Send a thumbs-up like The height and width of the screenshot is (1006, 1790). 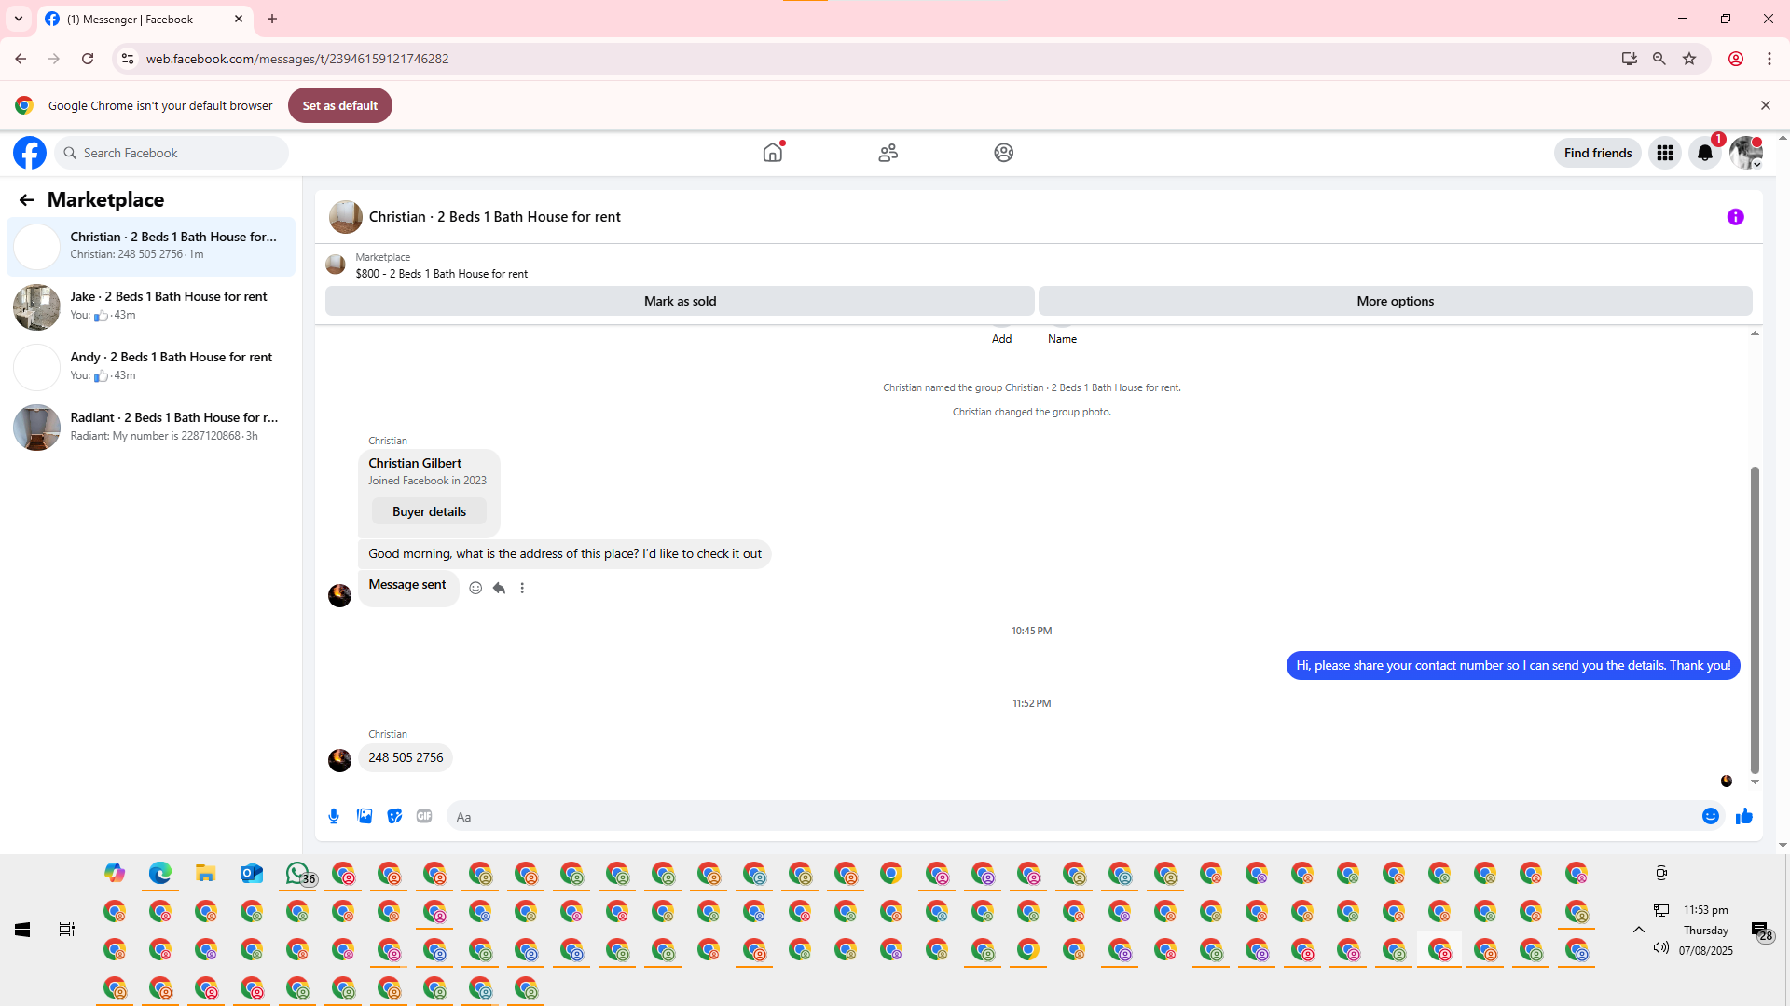[1744, 817]
